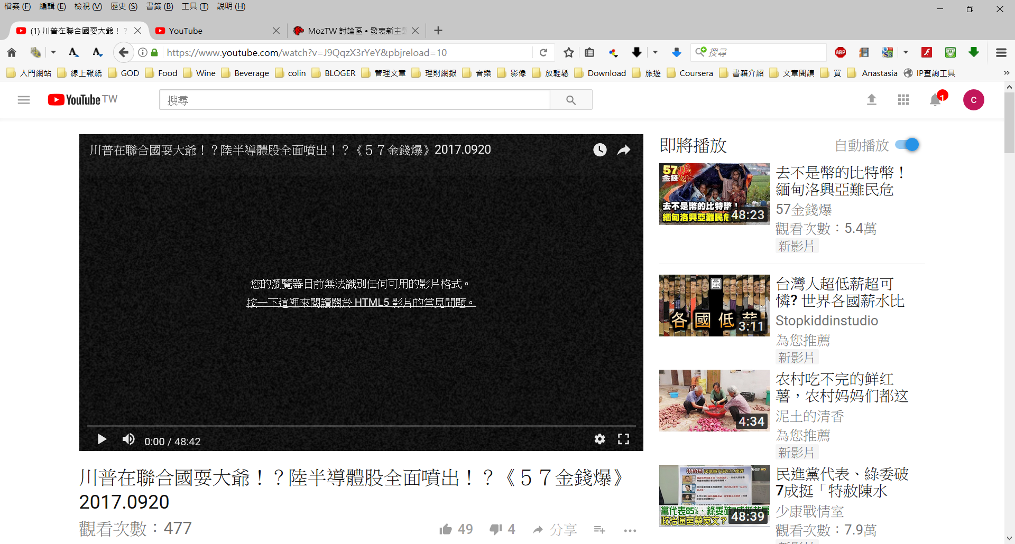
Task: Open YouTube notifications bell
Action: coord(935,100)
